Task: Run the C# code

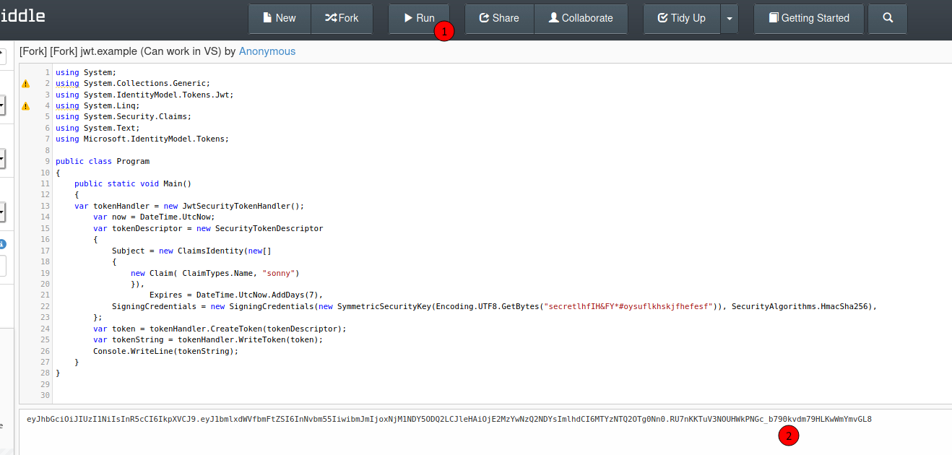Action: click(419, 18)
